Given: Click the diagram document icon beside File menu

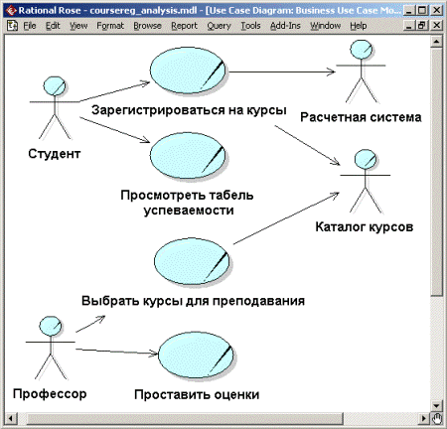Looking at the screenshot, I should pyautogui.click(x=12, y=26).
